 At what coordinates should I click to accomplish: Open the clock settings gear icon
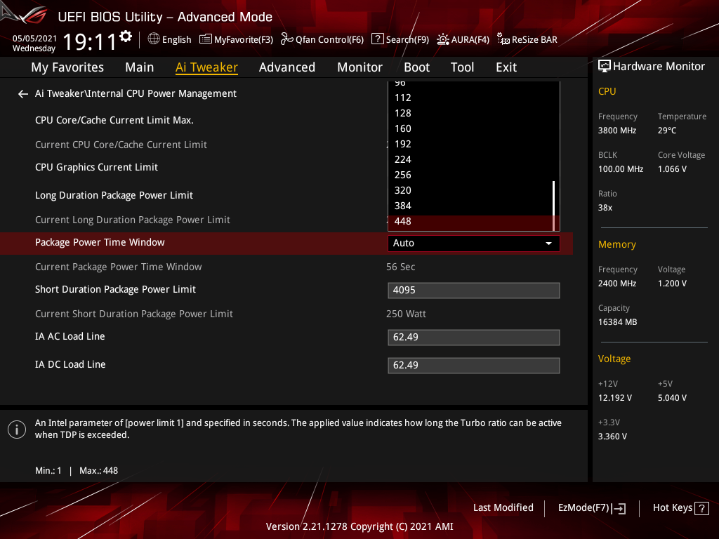(x=126, y=36)
